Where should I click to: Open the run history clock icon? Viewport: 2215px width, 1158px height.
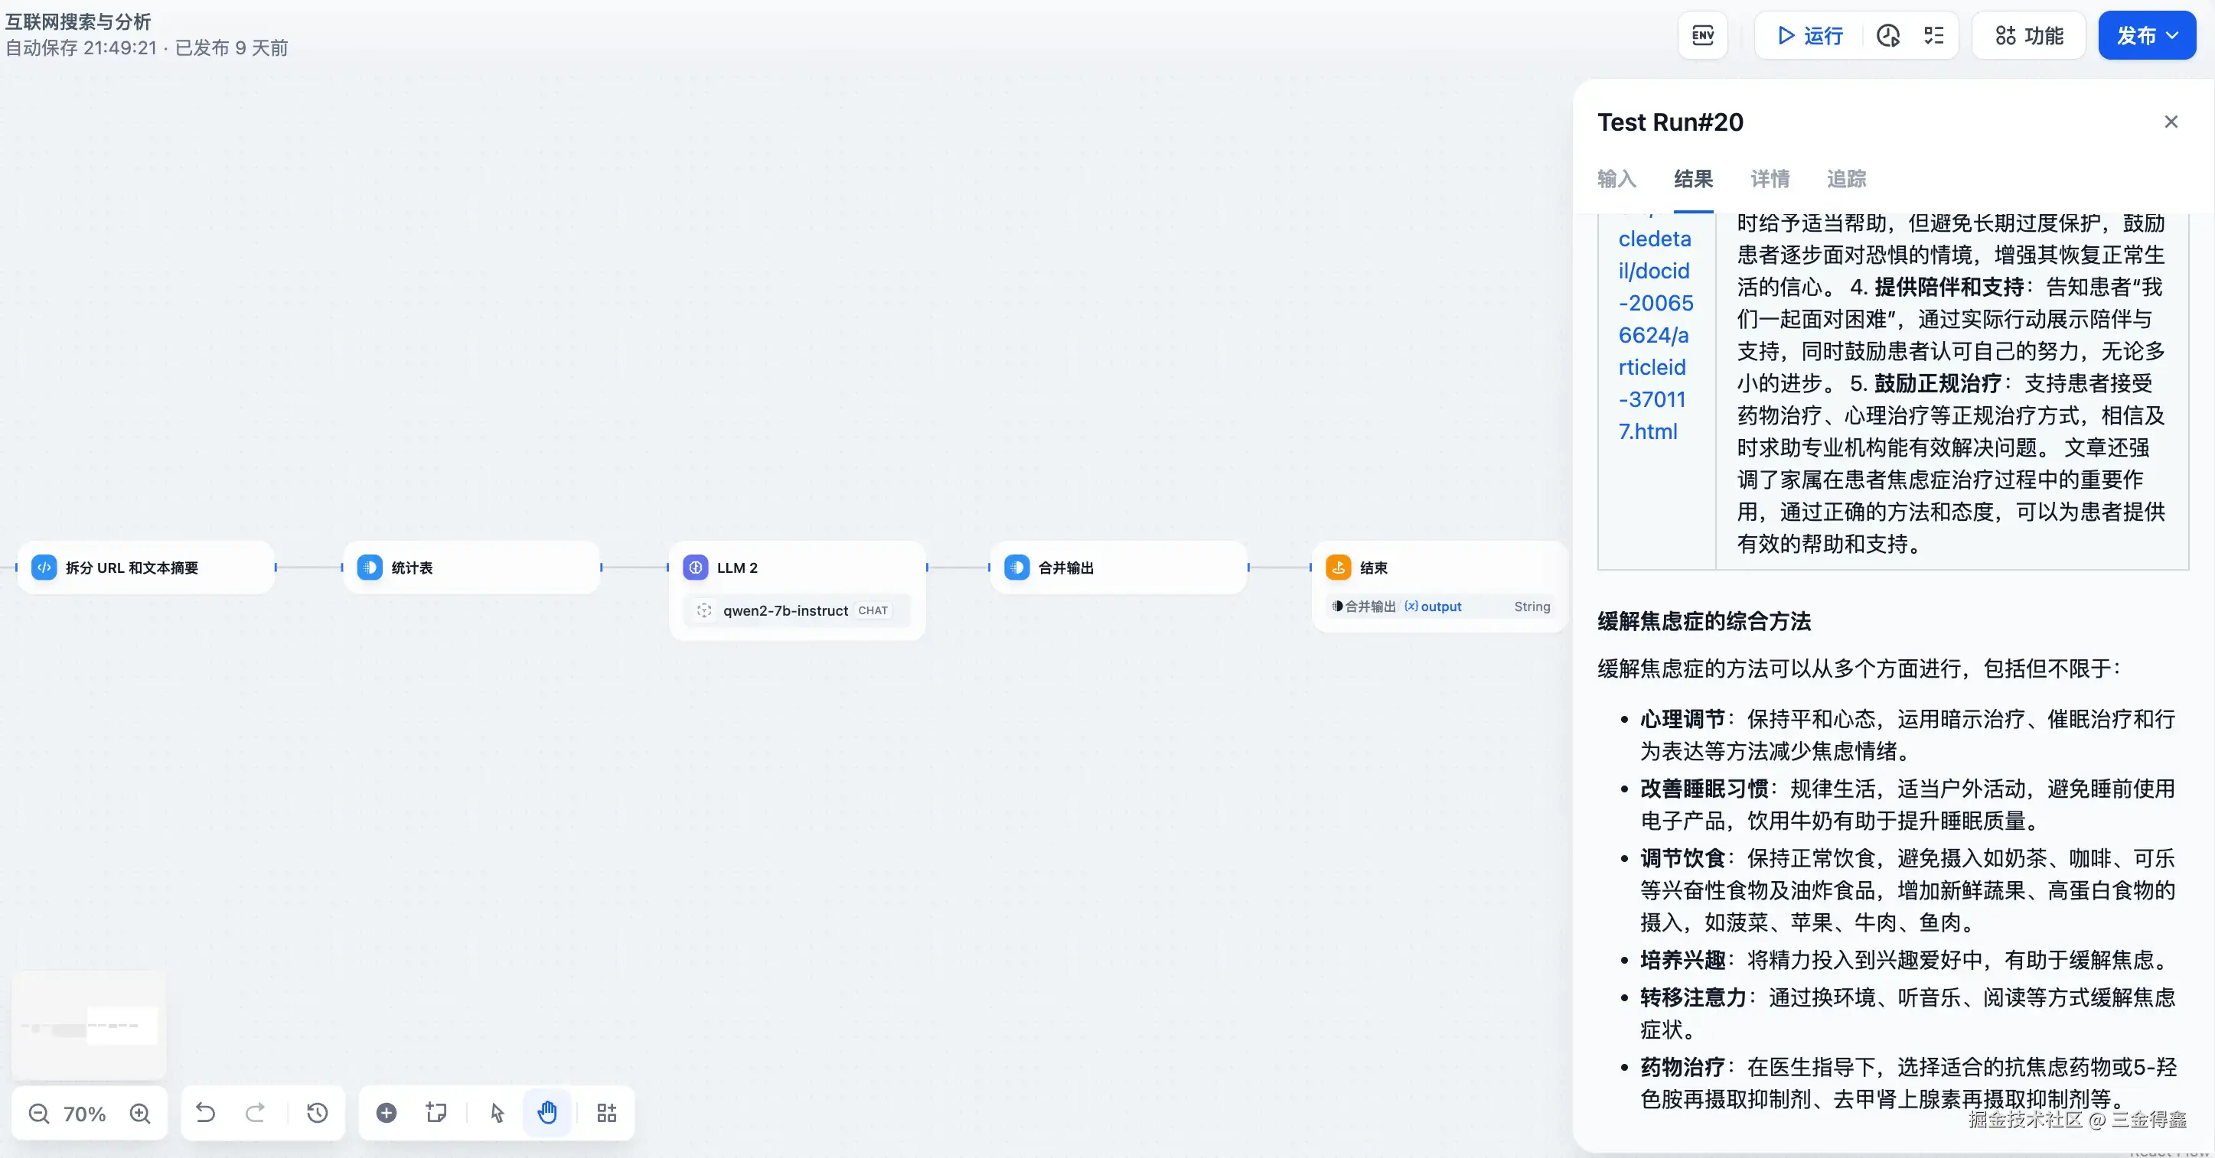point(1887,35)
